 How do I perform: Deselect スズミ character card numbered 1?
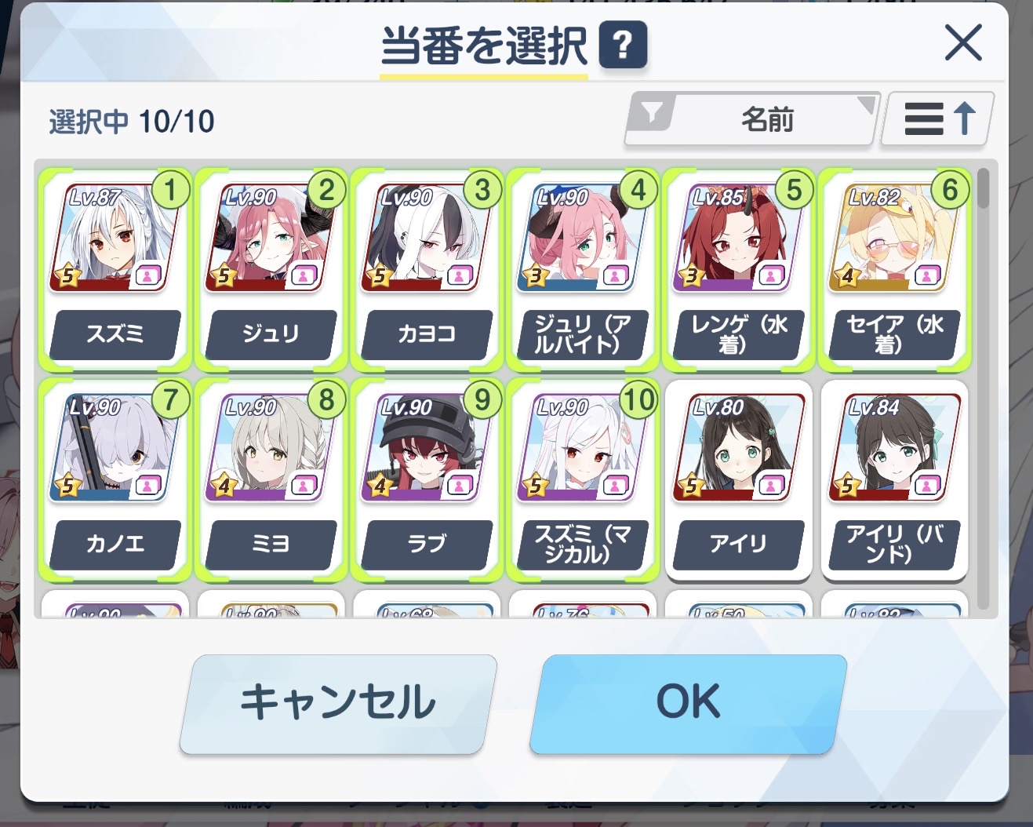click(115, 269)
